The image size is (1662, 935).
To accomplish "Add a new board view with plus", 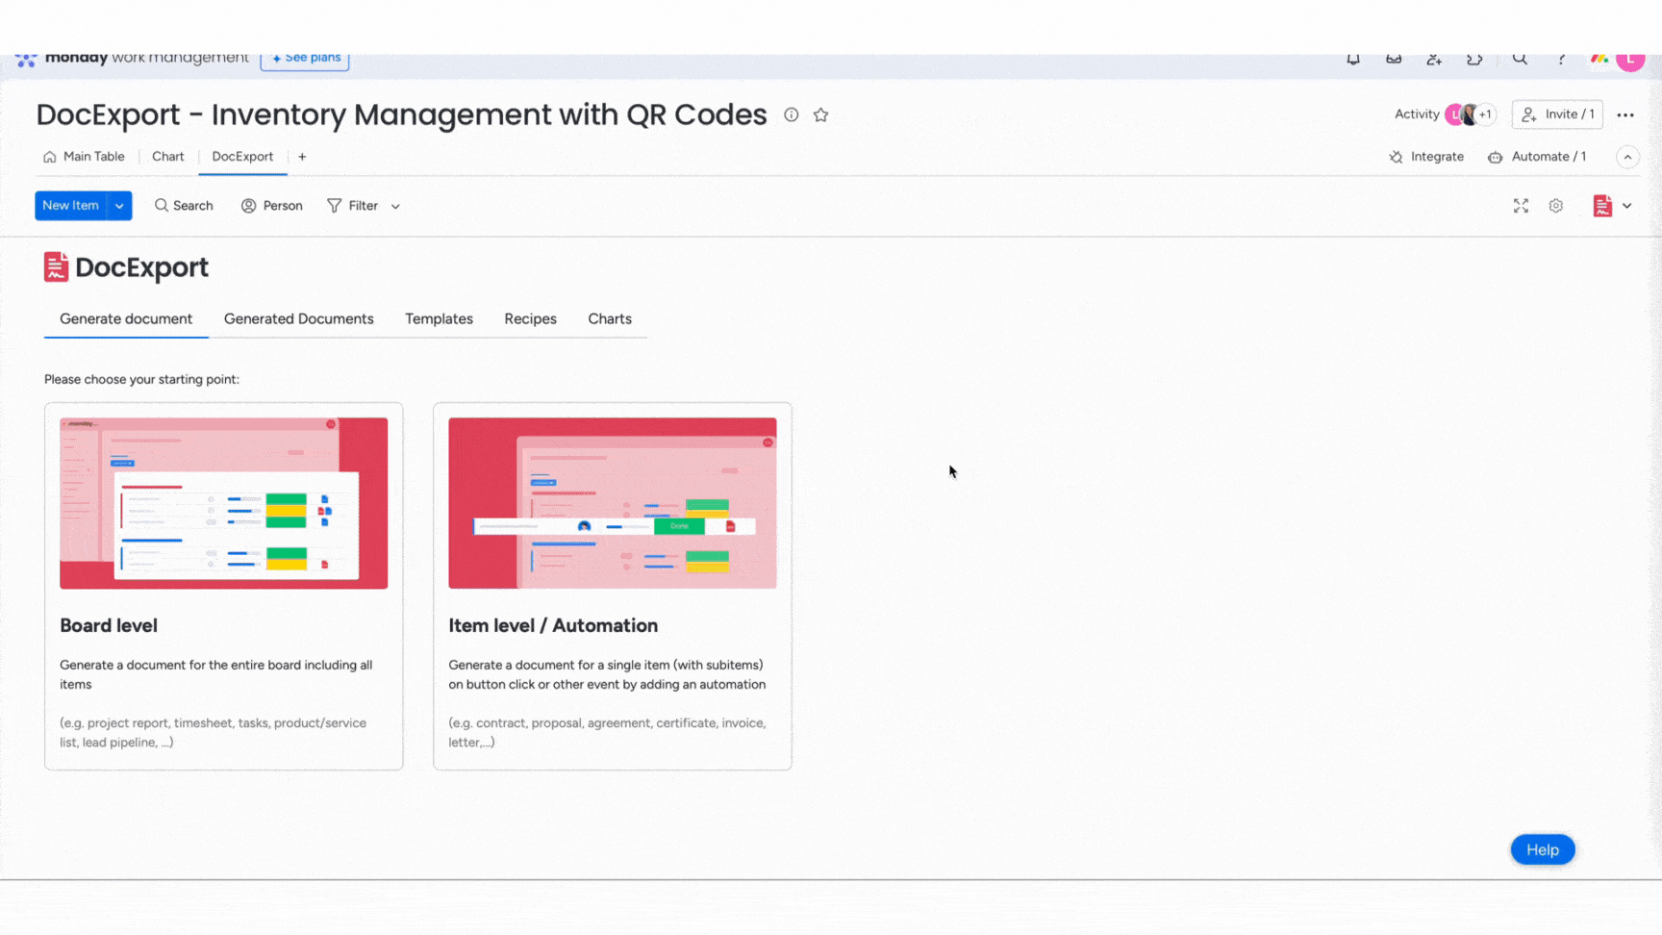I will pyautogui.click(x=302, y=157).
